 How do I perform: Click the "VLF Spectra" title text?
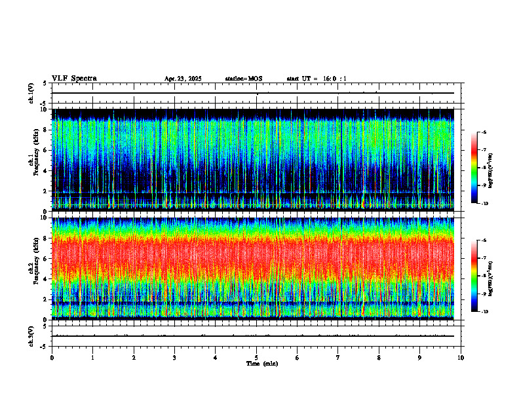click(x=74, y=79)
